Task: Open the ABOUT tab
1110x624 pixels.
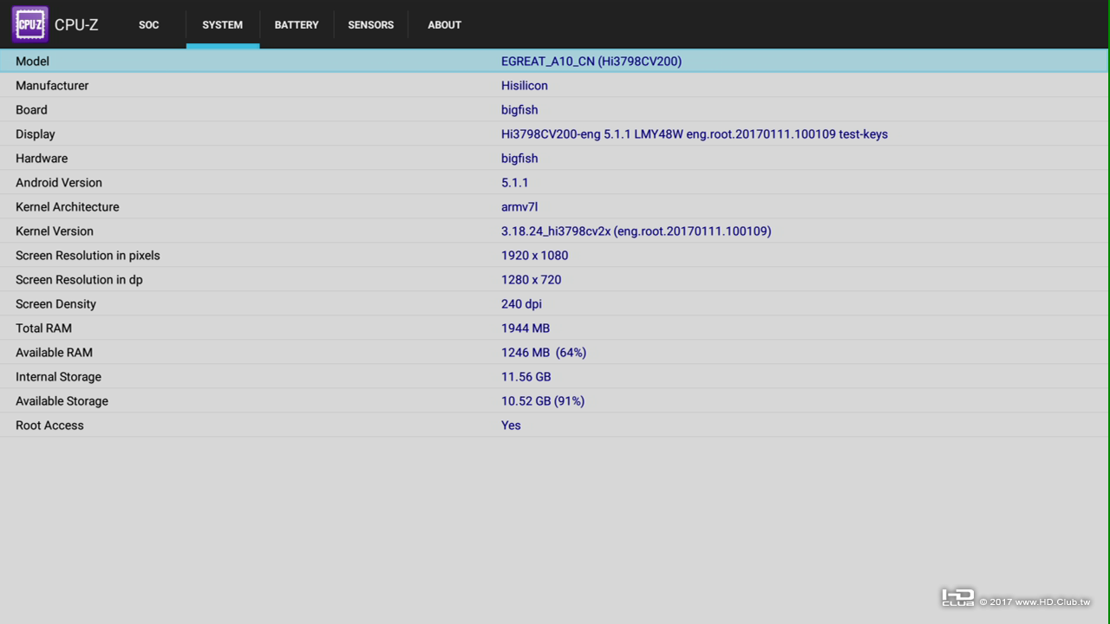Action: tap(444, 24)
